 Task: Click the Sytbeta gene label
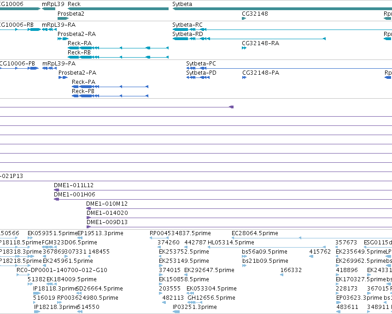click(x=182, y=4)
